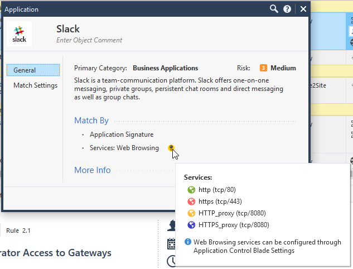Close the Application dialog
The image size is (353, 269).
303,9
